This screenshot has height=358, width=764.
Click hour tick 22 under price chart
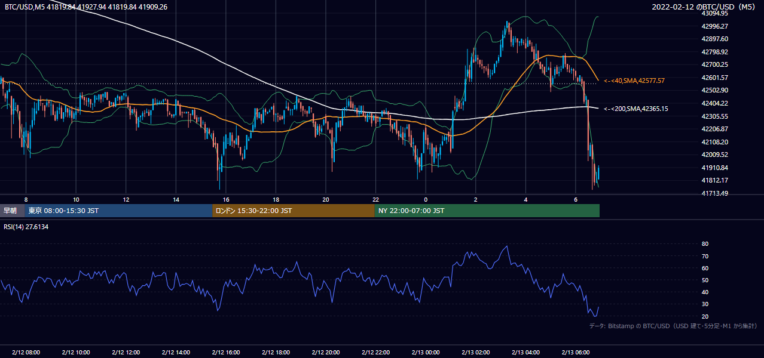375,199
